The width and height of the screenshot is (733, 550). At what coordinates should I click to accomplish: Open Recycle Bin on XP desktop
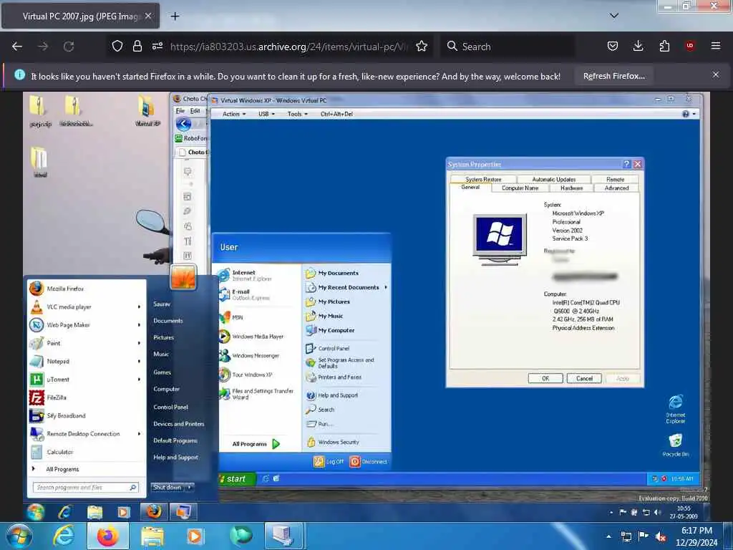click(676, 445)
